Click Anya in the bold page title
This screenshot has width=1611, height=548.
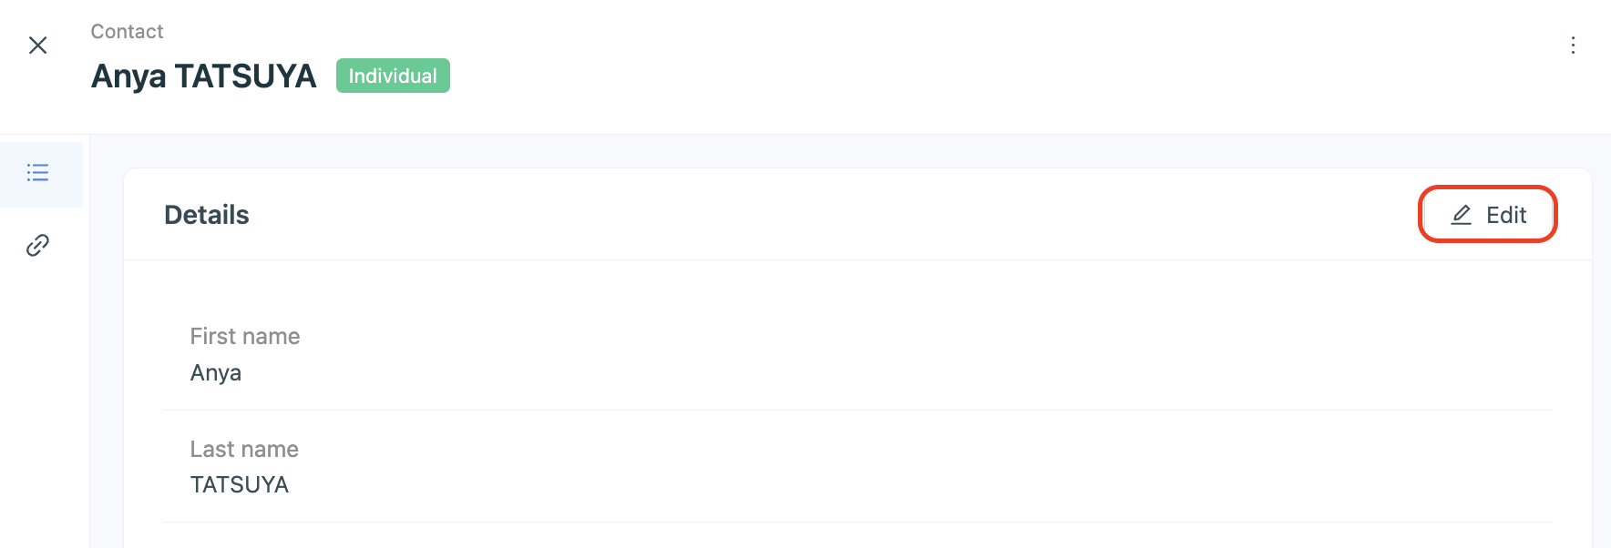click(x=128, y=76)
